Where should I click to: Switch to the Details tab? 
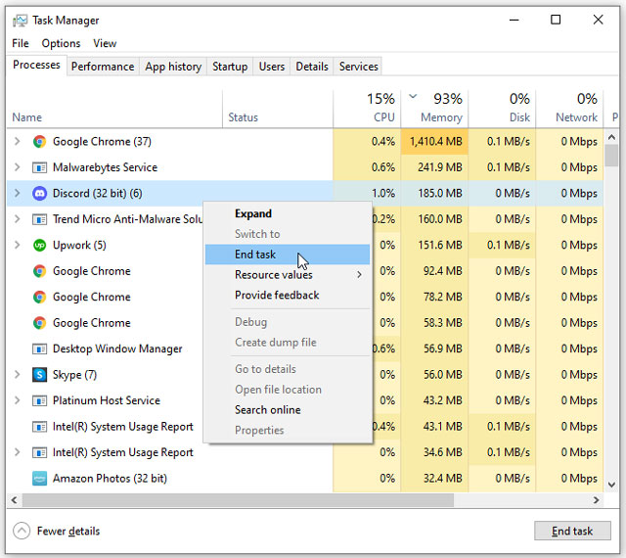(x=312, y=67)
